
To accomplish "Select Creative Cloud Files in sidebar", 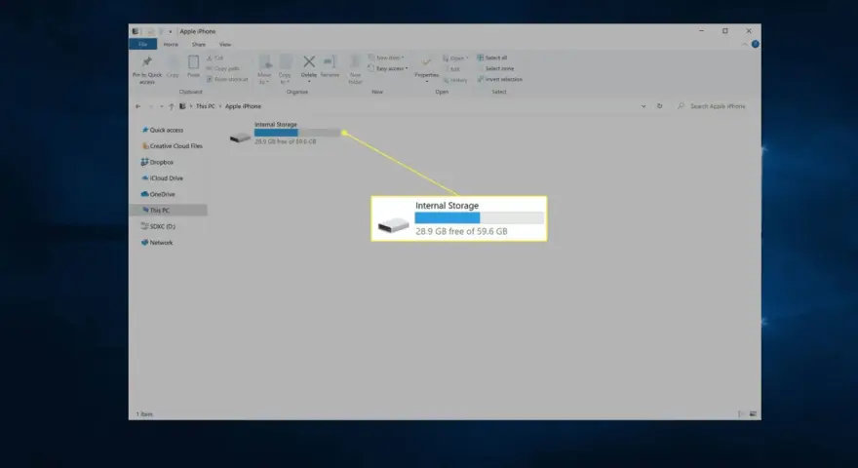I will click(172, 146).
